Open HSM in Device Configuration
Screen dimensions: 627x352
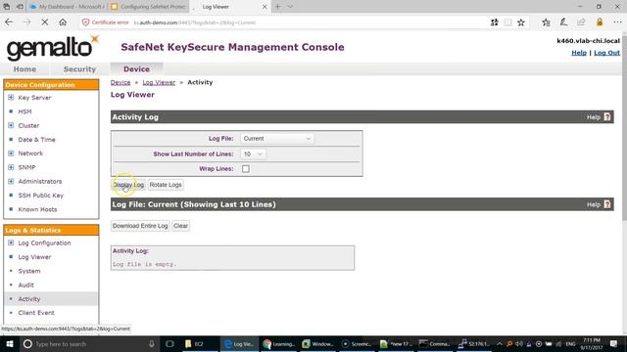(x=24, y=111)
